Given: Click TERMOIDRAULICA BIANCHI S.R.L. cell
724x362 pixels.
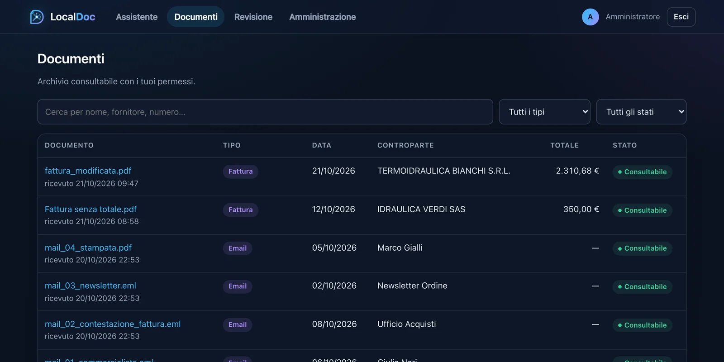Looking at the screenshot, I should (x=444, y=171).
